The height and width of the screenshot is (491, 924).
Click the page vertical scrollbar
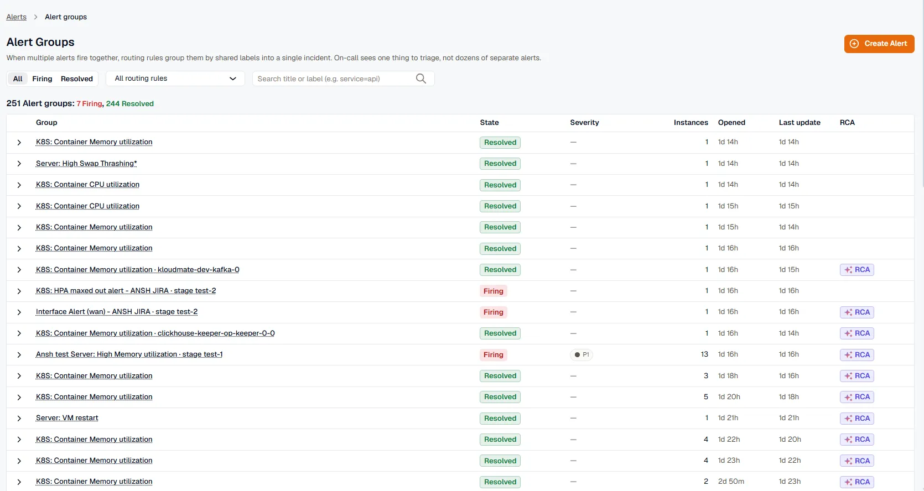coord(922,94)
